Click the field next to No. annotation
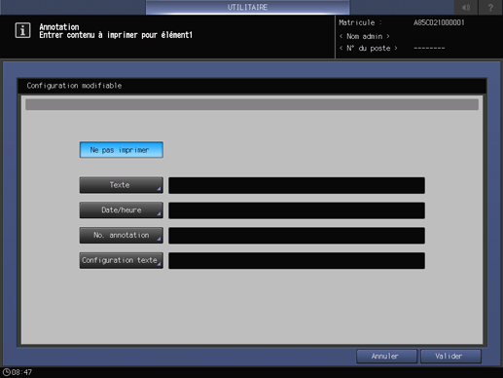 pyautogui.click(x=297, y=236)
